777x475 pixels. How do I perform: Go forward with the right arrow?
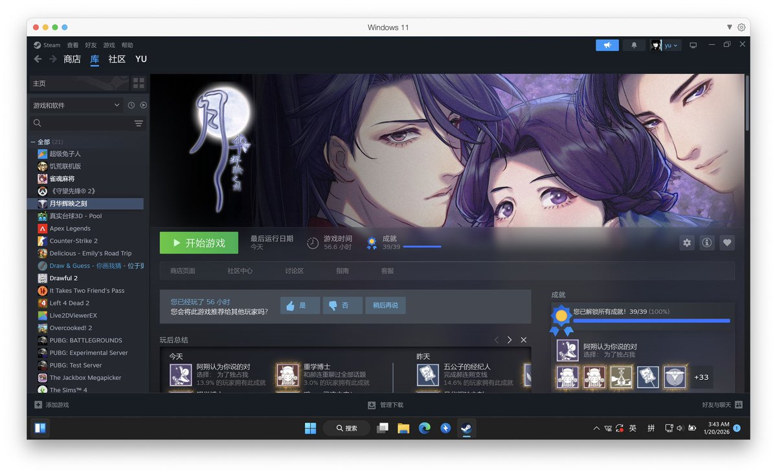(x=53, y=59)
